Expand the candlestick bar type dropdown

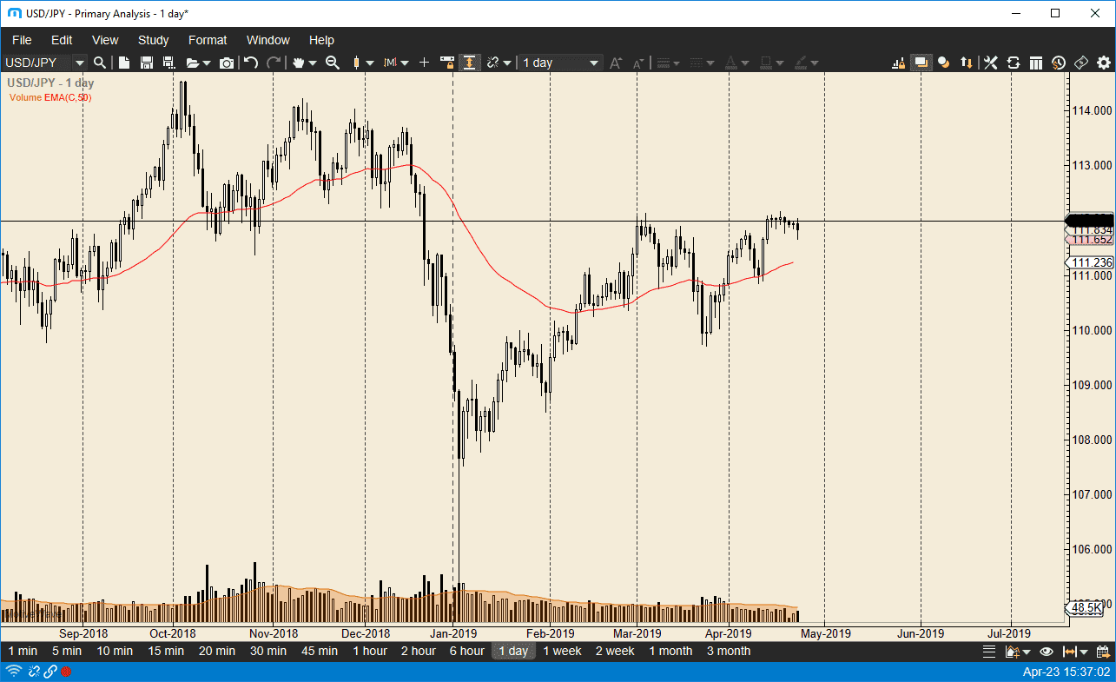(x=370, y=63)
